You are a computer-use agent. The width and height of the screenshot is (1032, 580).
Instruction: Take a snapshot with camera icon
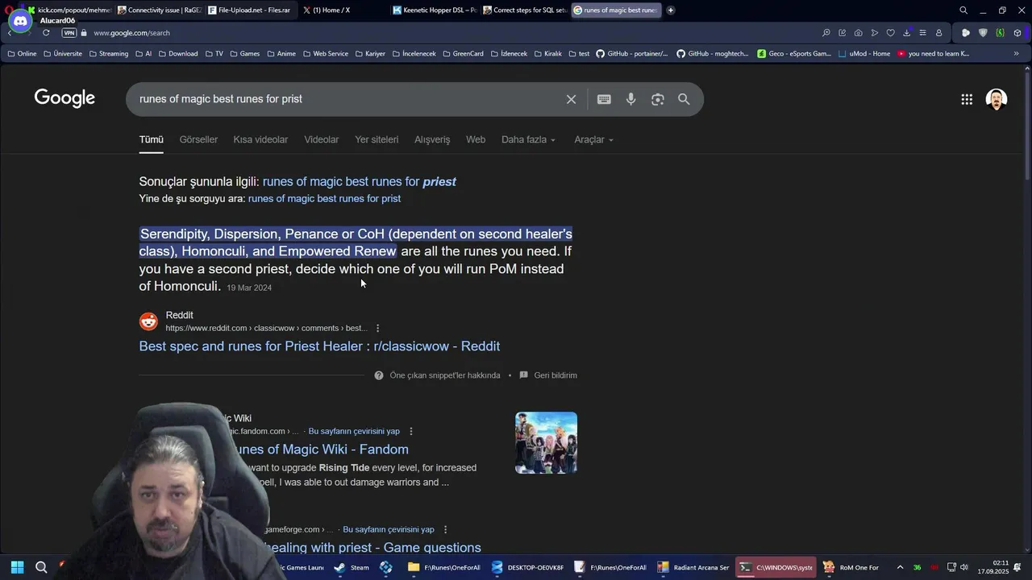tap(858, 33)
